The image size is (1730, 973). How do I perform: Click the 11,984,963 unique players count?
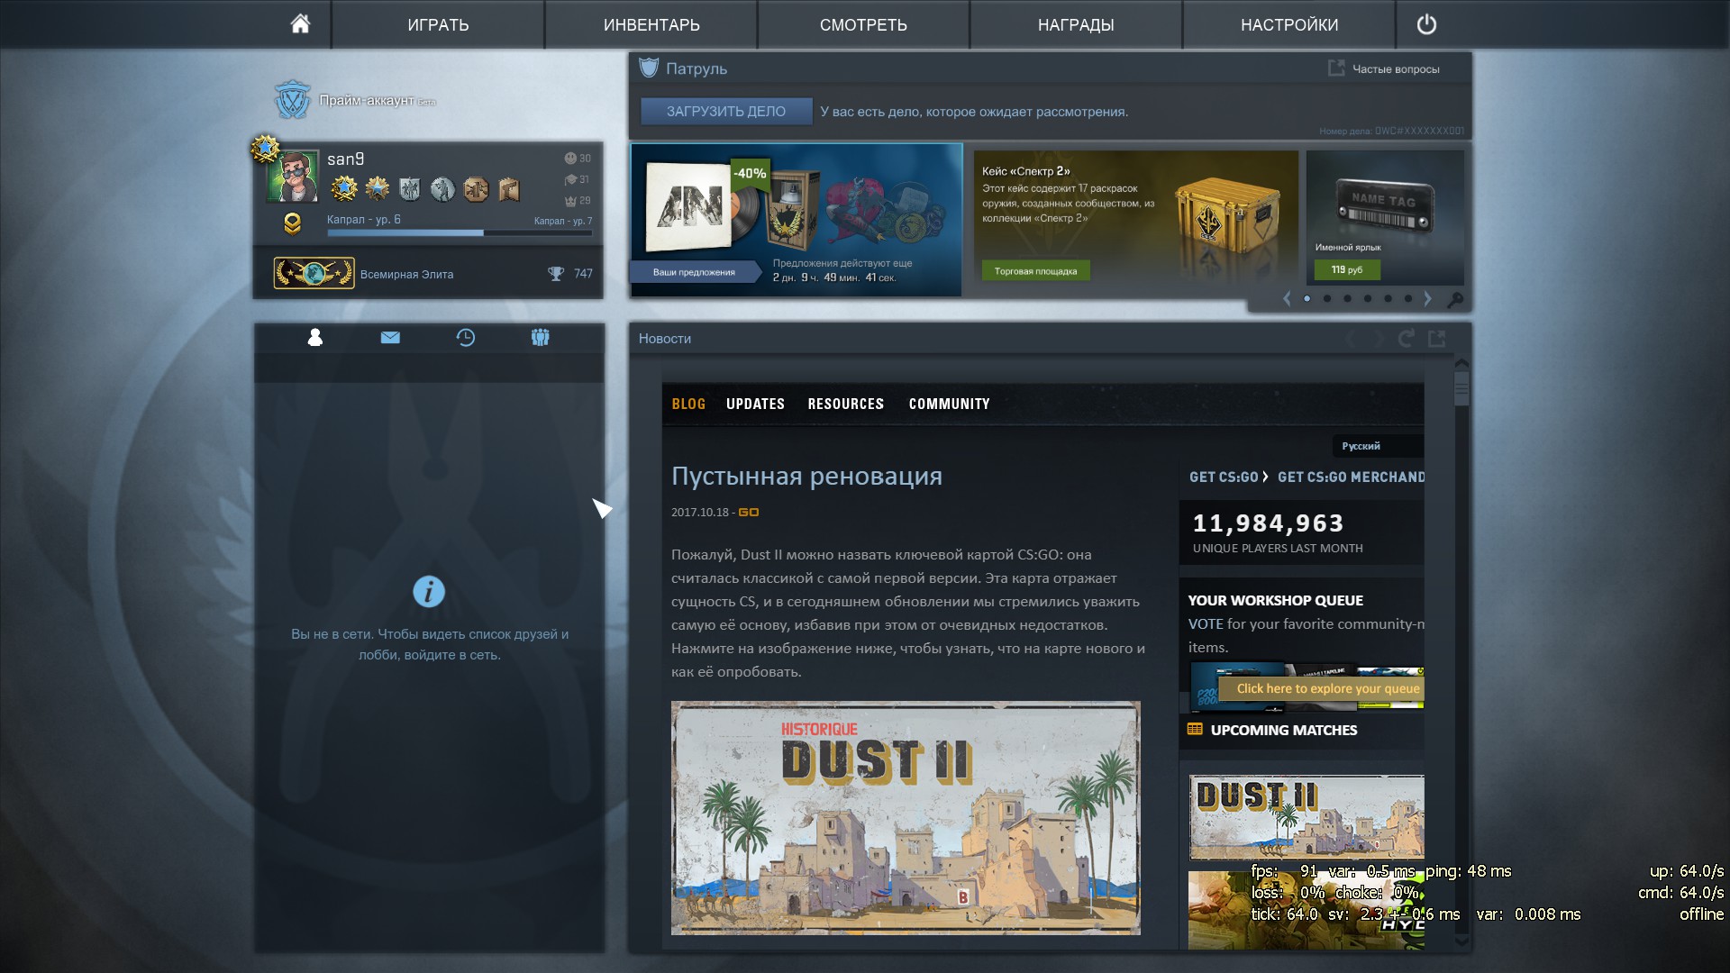tap(1268, 523)
